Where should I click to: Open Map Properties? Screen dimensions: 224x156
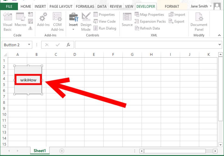tap(149, 15)
